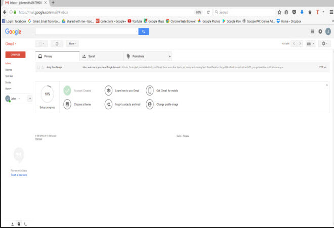Expand the More actions dropdown
This screenshot has height=228, width=334.
(x=73, y=44)
